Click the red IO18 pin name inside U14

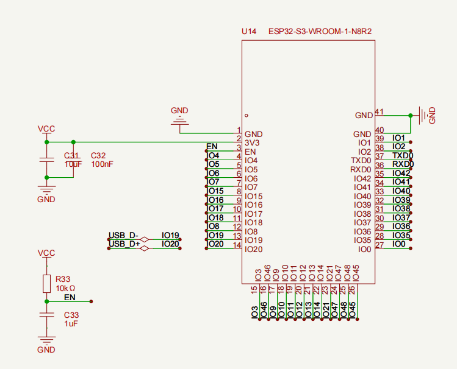[254, 222]
